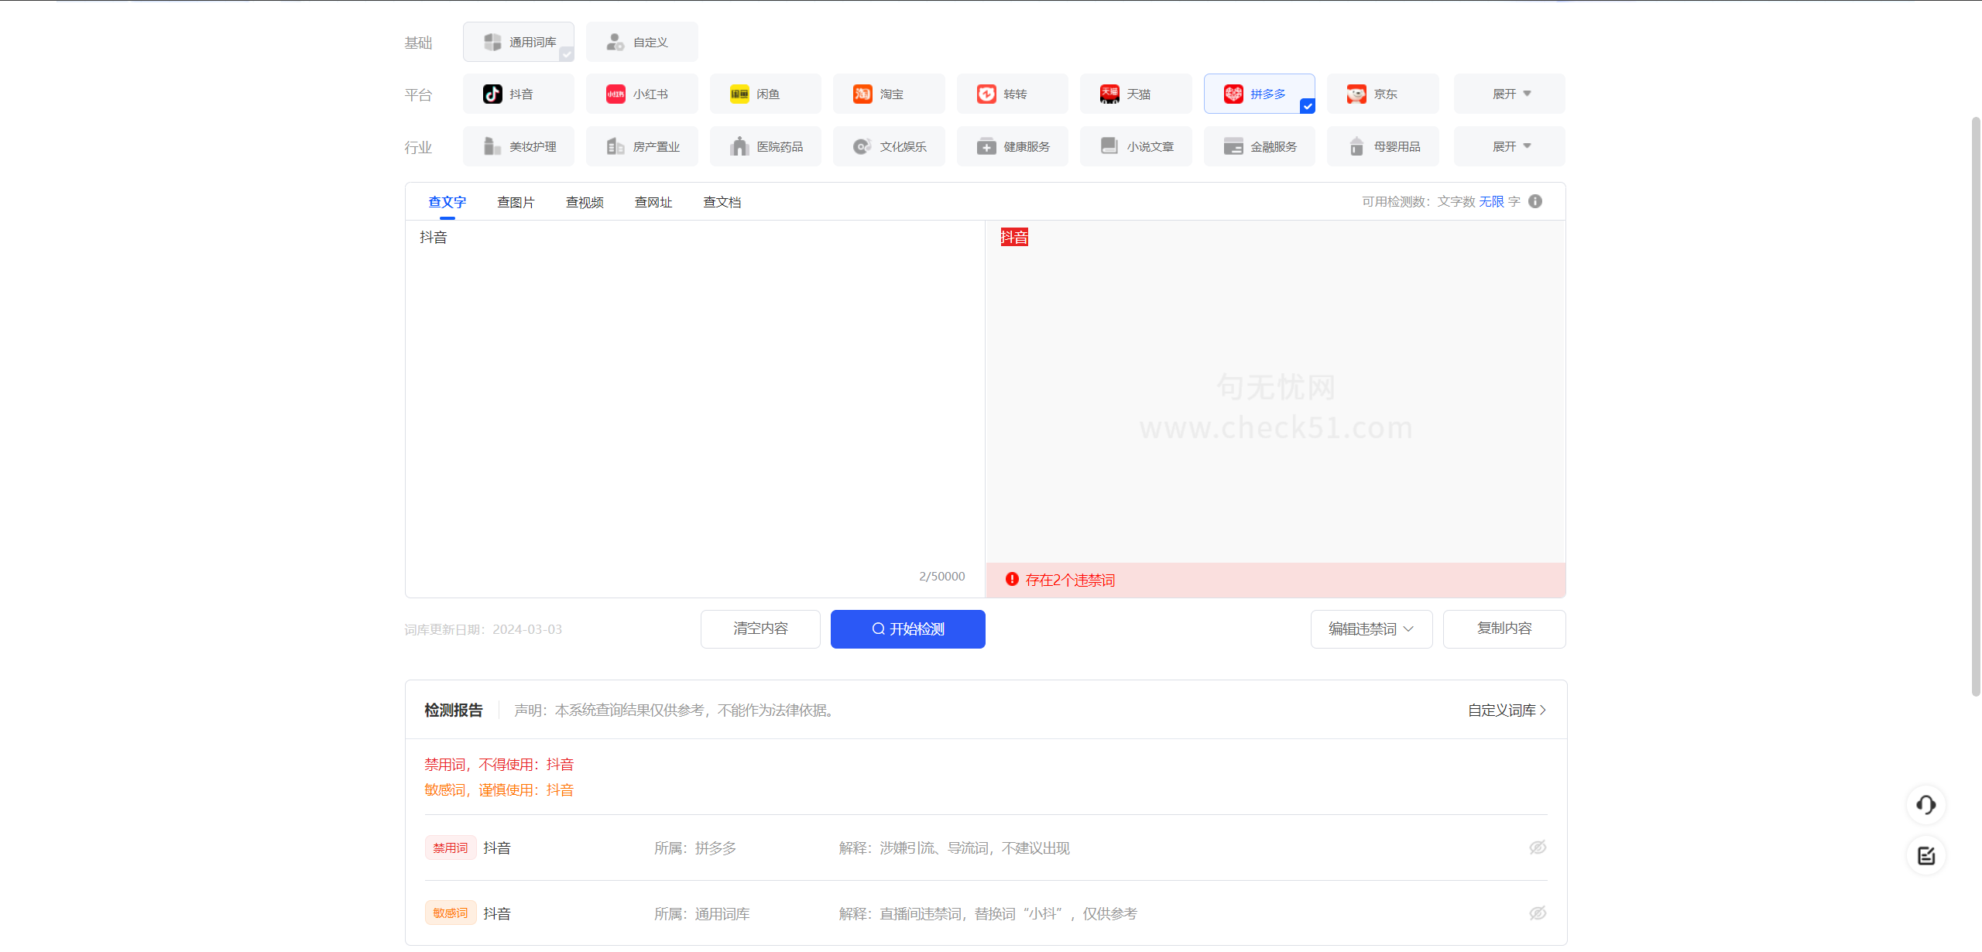1982x952 pixels.
Task: Hide the 禁用词 抖音 row with eye icon
Action: point(1538,848)
